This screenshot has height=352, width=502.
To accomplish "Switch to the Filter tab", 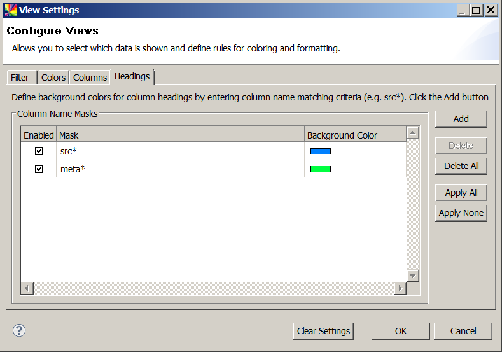I will pyautogui.click(x=20, y=78).
